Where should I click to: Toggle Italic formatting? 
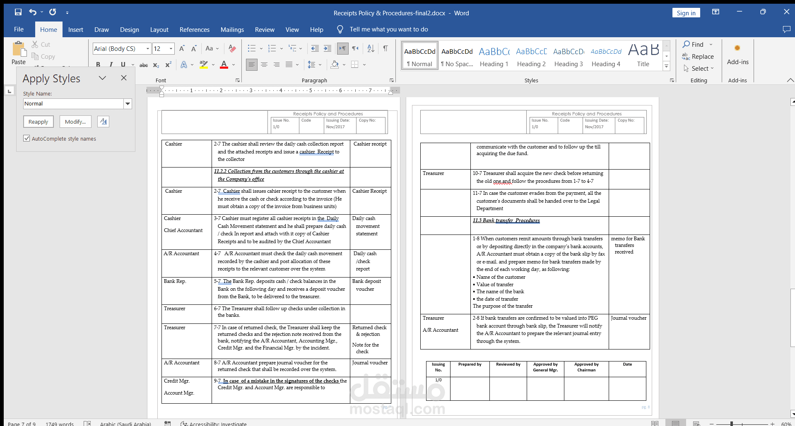[111, 65]
